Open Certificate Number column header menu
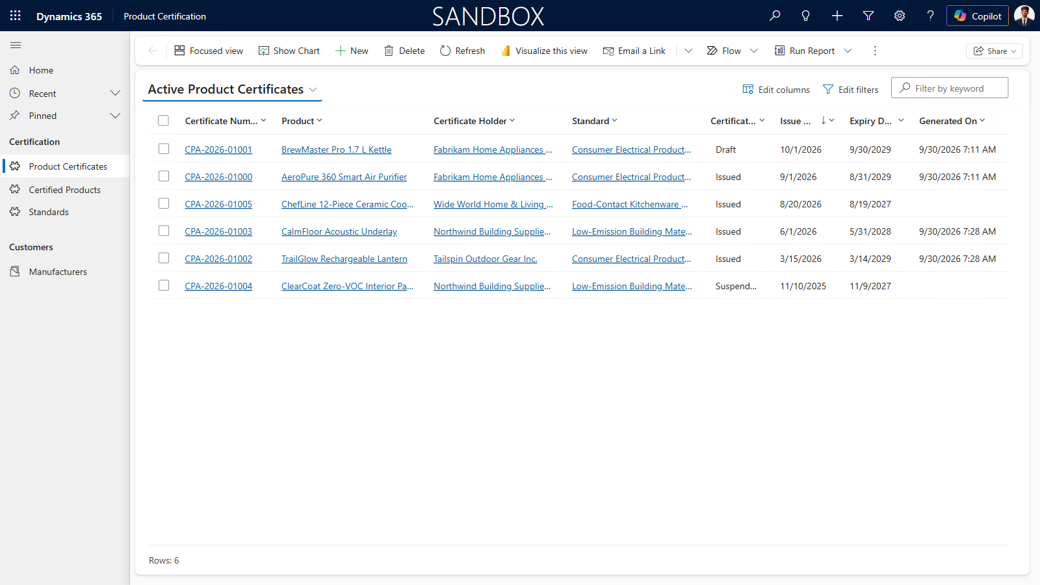Image resolution: width=1040 pixels, height=585 pixels. (x=226, y=121)
